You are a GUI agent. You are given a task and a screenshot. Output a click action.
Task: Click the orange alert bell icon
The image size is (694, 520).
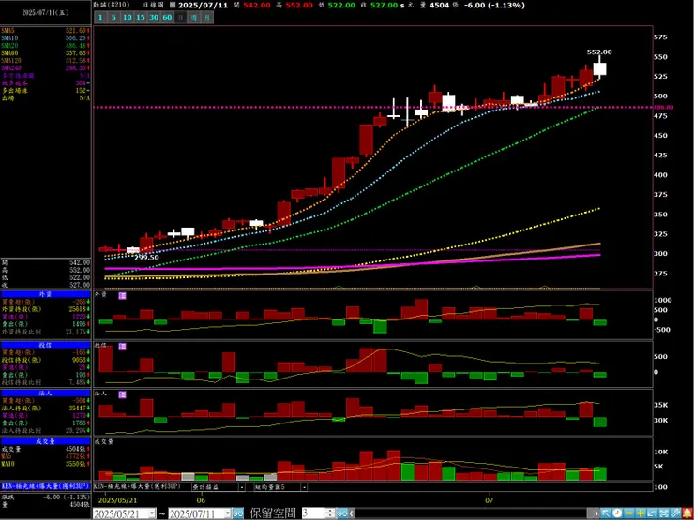pos(686,513)
